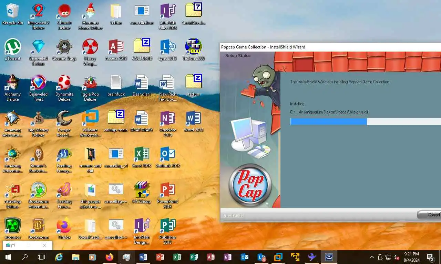
Task: Click the muted volume tray icon
Action: tap(397, 257)
